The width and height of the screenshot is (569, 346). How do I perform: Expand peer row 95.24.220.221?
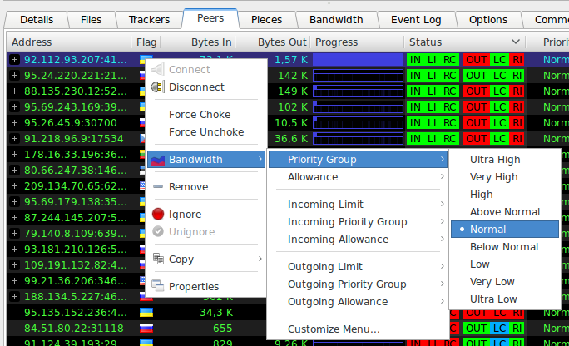(14, 75)
